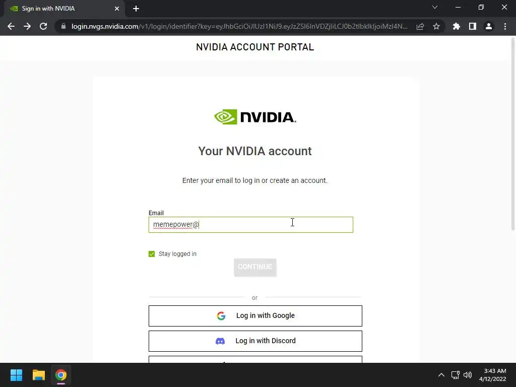Focus the Email input field

point(251,225)
